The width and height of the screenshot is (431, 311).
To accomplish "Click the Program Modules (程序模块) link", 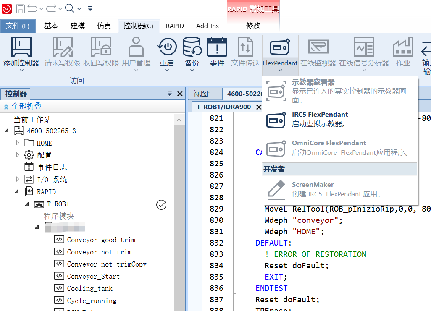I will pos(59,216).
